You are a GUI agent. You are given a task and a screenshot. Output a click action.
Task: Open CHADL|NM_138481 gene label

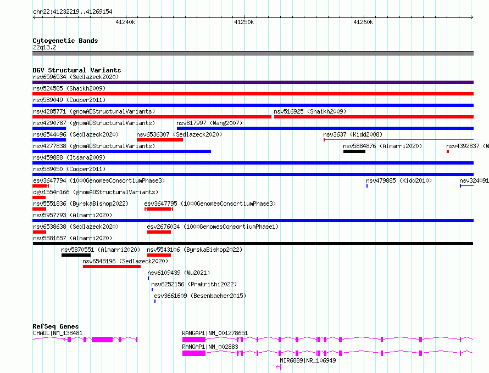pyautogui.click(x=58, y=333)
